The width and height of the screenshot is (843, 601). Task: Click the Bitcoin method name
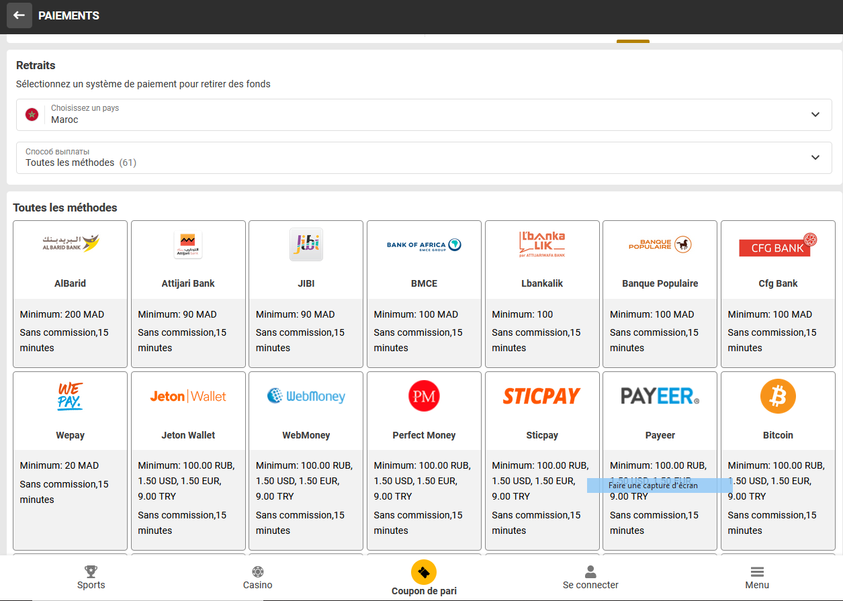coord(778,435)
